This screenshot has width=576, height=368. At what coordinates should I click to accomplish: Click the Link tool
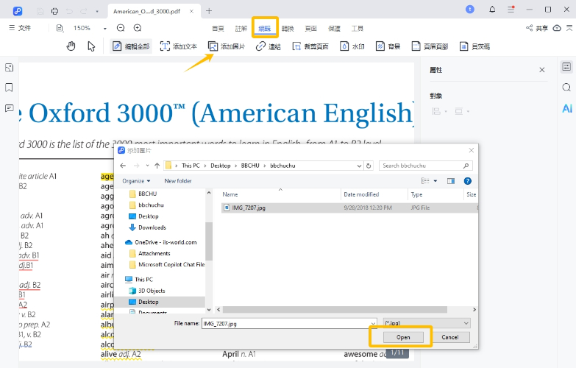click(269, 46)
